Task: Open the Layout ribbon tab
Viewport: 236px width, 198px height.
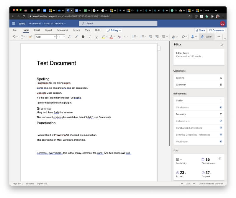Action: pos(48,30)
